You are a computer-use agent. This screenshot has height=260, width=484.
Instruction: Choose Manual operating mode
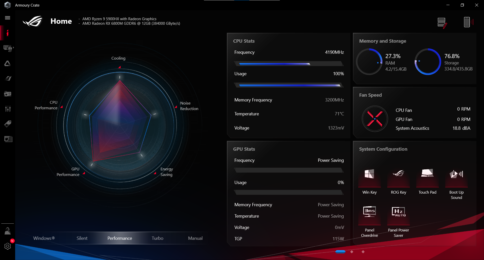coord(195,238)
